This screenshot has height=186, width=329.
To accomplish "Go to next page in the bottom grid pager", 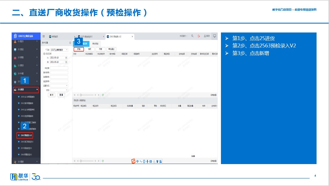I will click(95, 161).
